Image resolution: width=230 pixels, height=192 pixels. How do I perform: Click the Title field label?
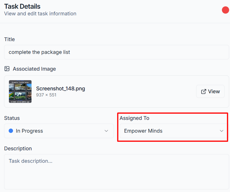pyautogui.click(x=9, y=39)
